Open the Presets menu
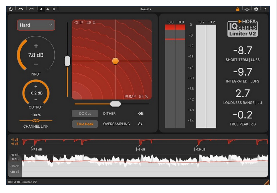Image resolution: width=277 pixels, height=193 pixels. [146, 9]
